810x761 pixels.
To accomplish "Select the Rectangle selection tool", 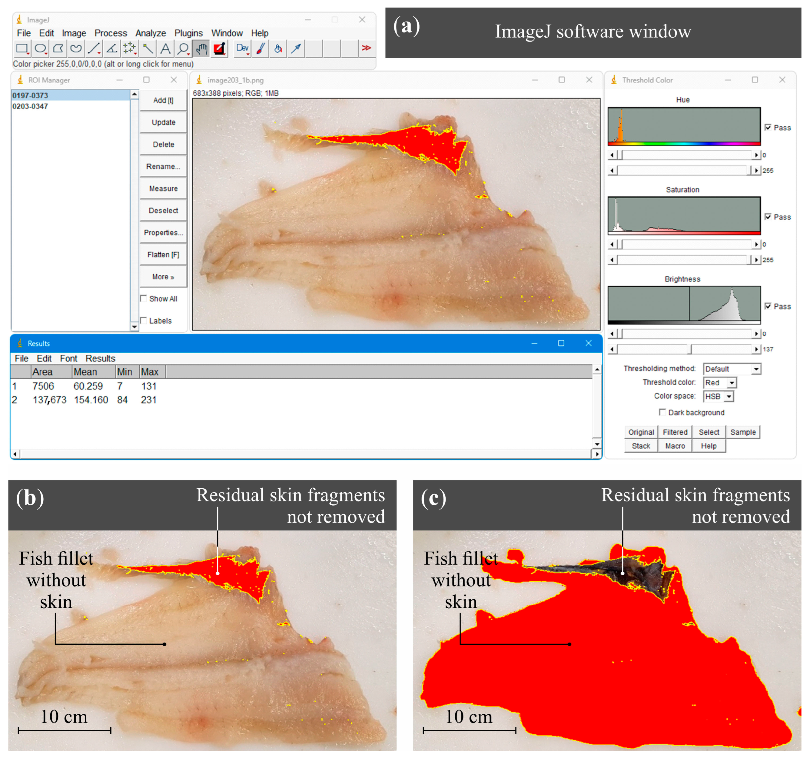I will point(22,49).
